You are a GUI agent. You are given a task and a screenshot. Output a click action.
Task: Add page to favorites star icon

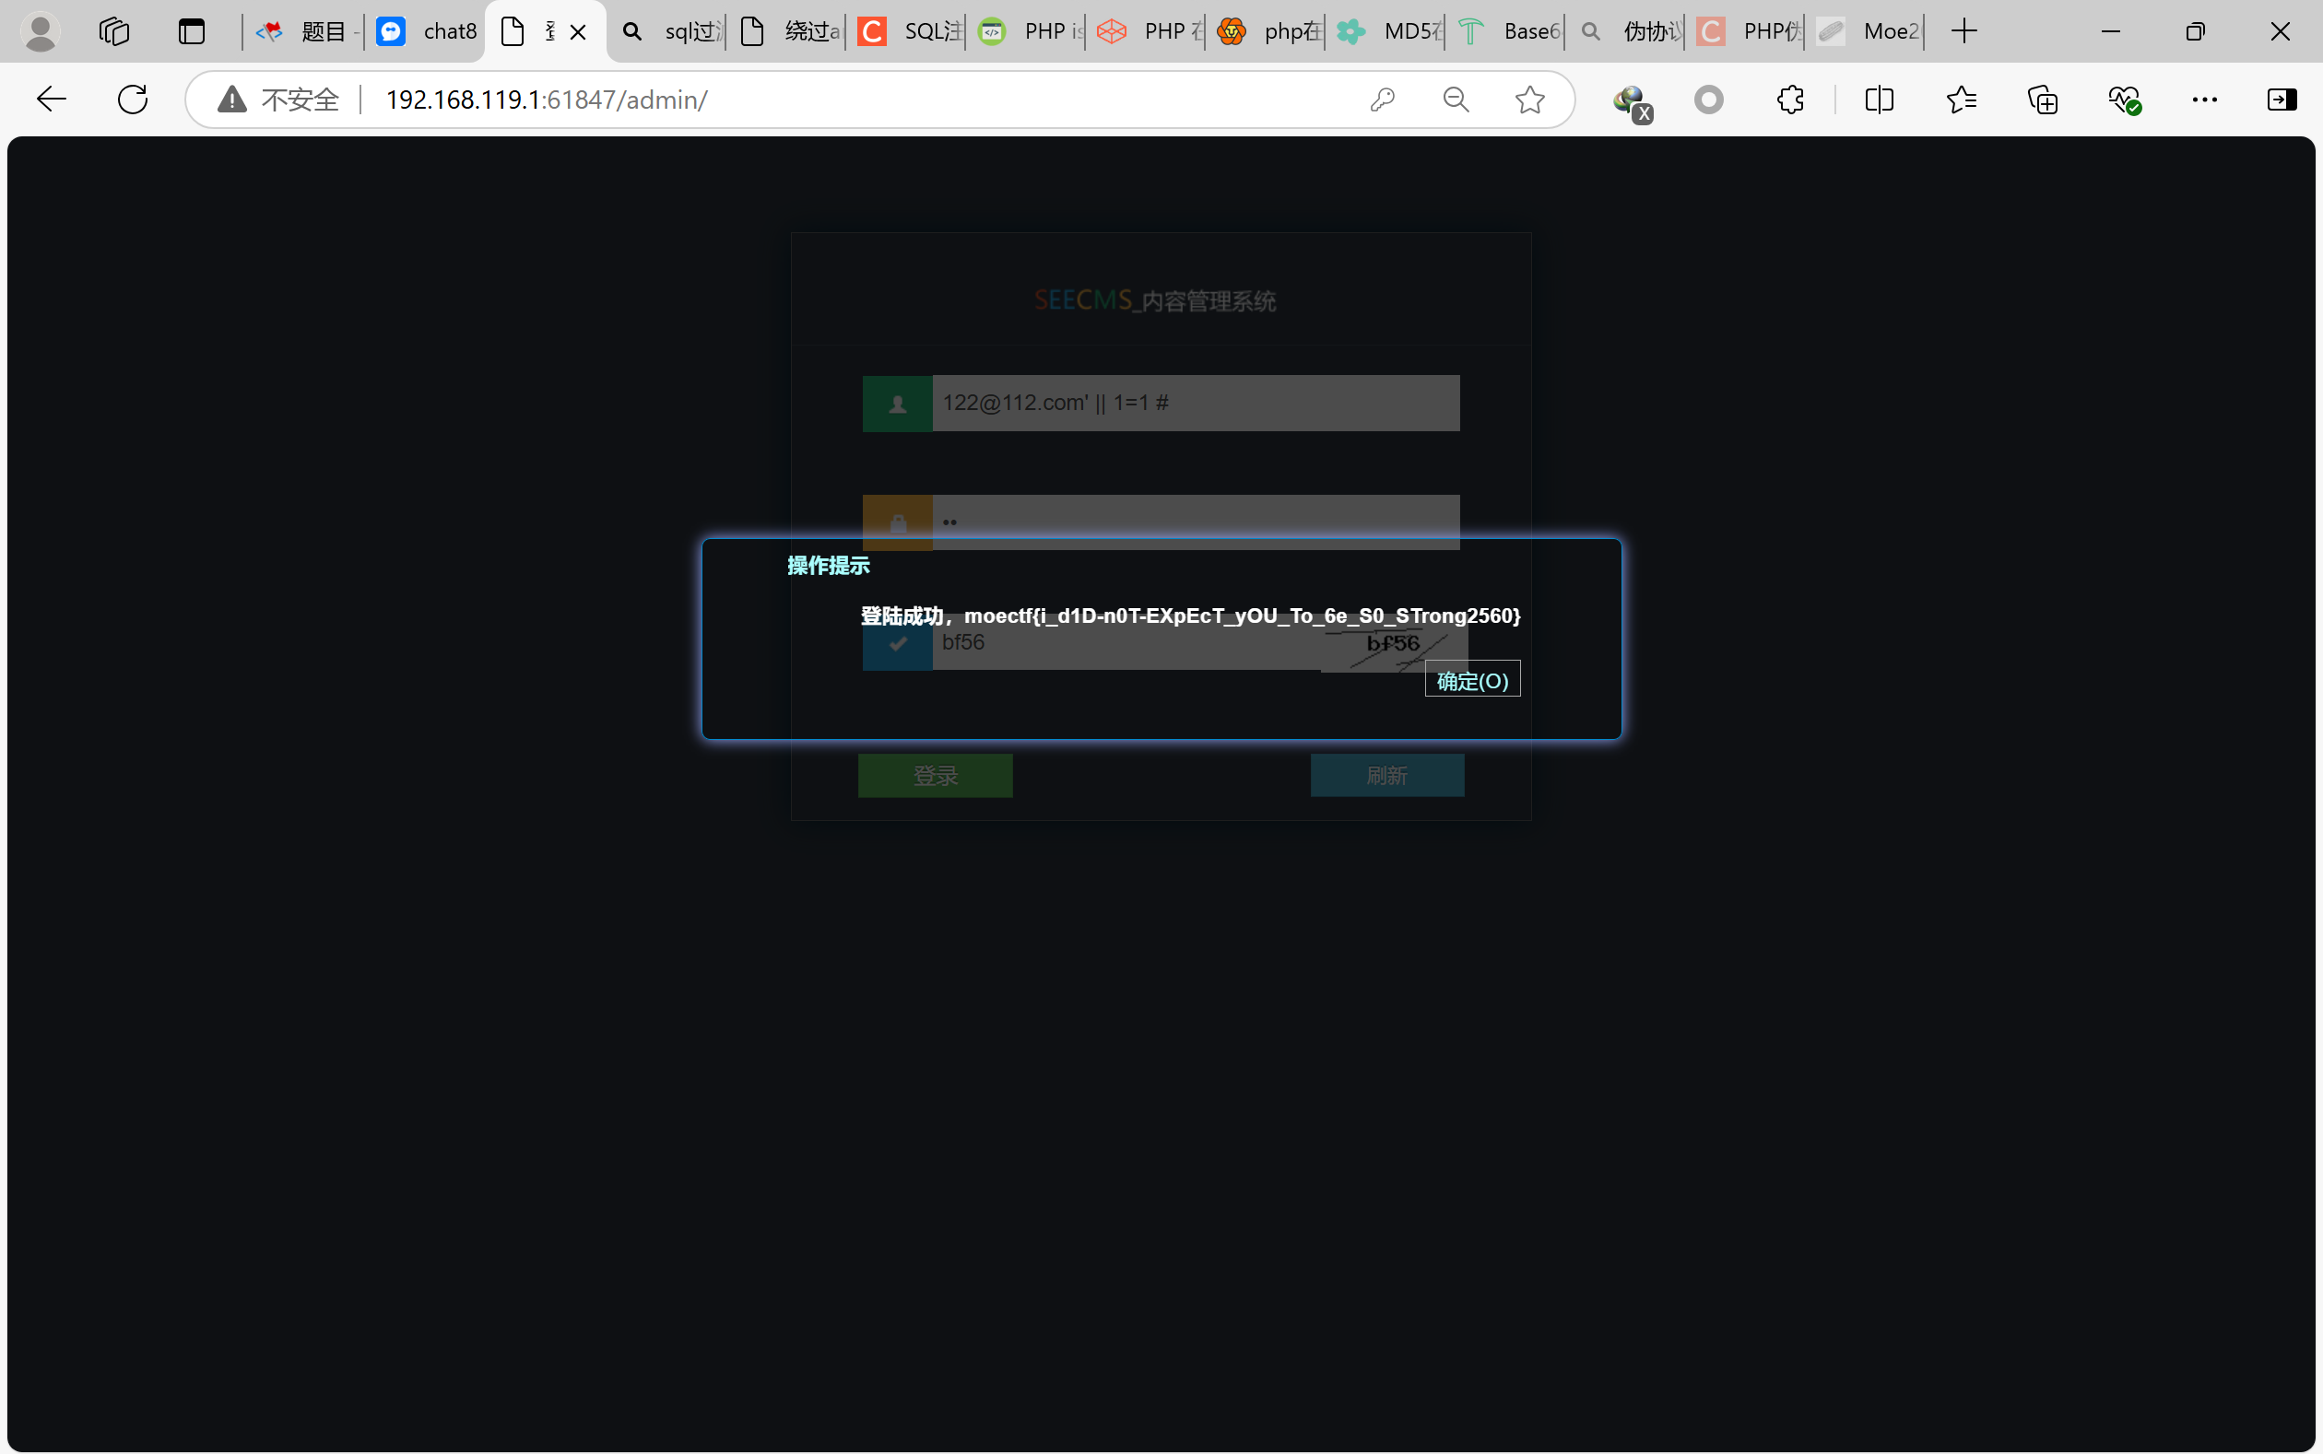point(1529,99)
